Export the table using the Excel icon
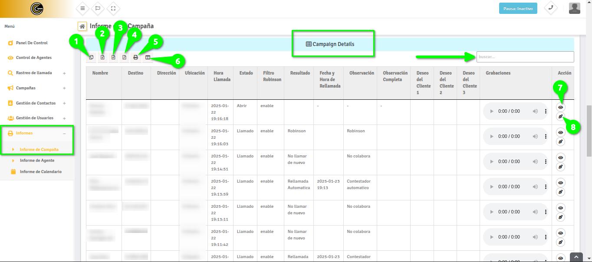 pyautogui.click(x=102, y=57)
